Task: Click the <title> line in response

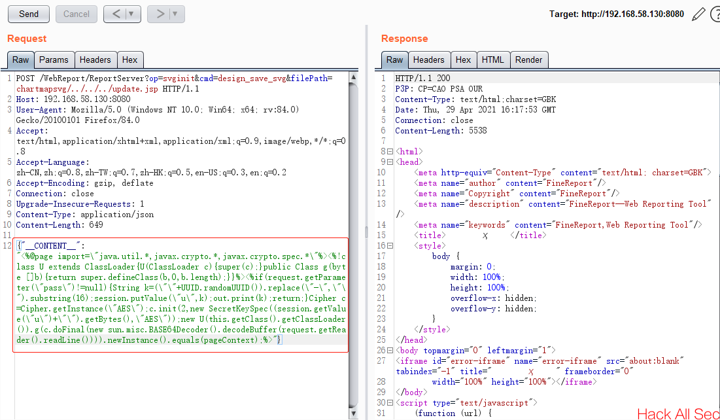Action: [480, 236]
